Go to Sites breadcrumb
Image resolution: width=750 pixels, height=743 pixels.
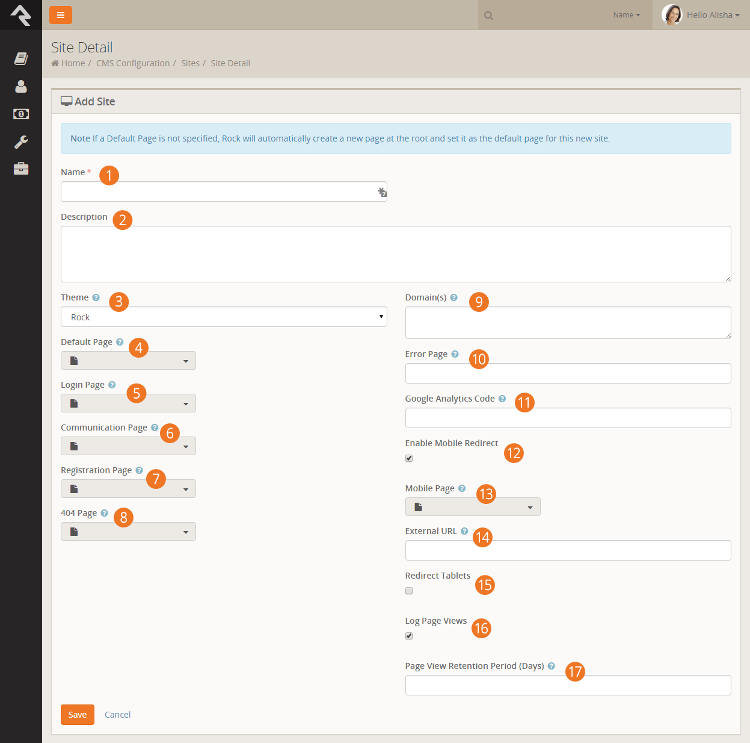[x=190, y=63]
